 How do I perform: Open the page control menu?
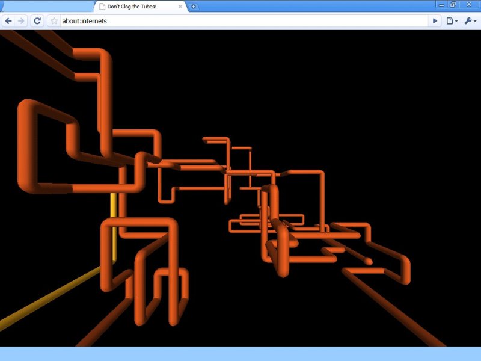click(x=452, y=20)
